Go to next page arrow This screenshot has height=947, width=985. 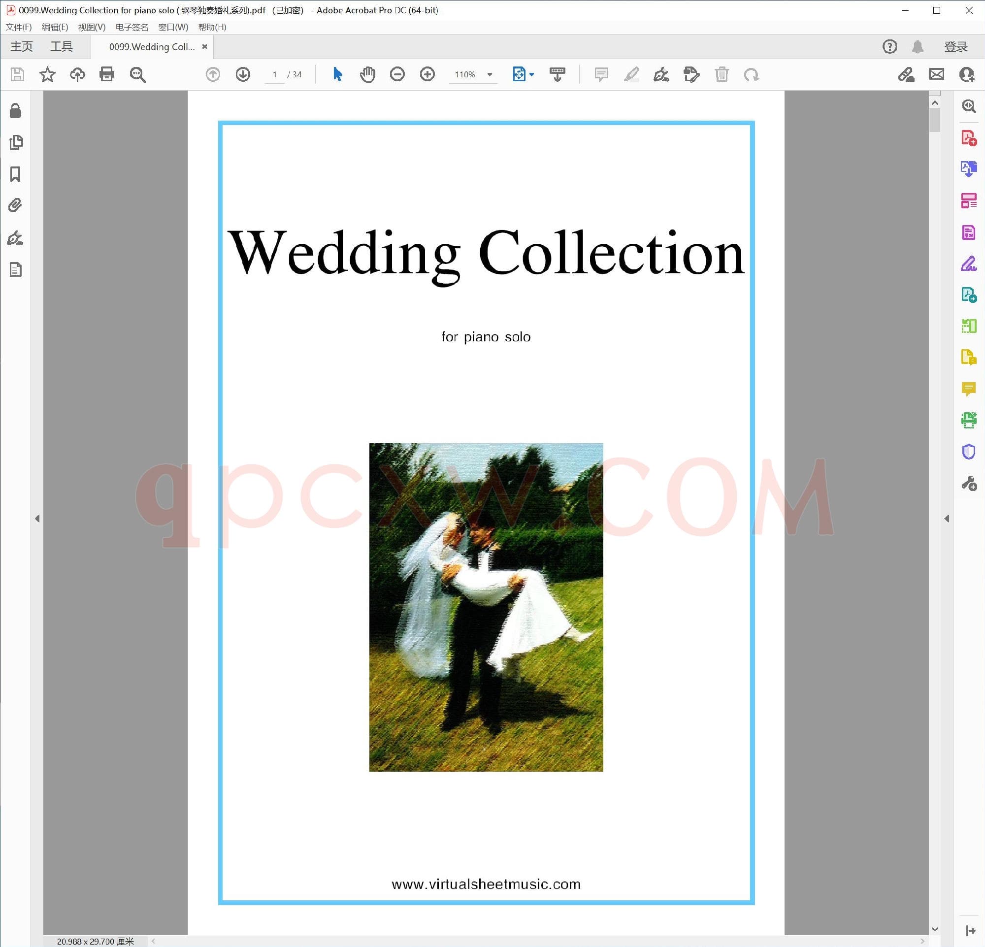point(243,74)
